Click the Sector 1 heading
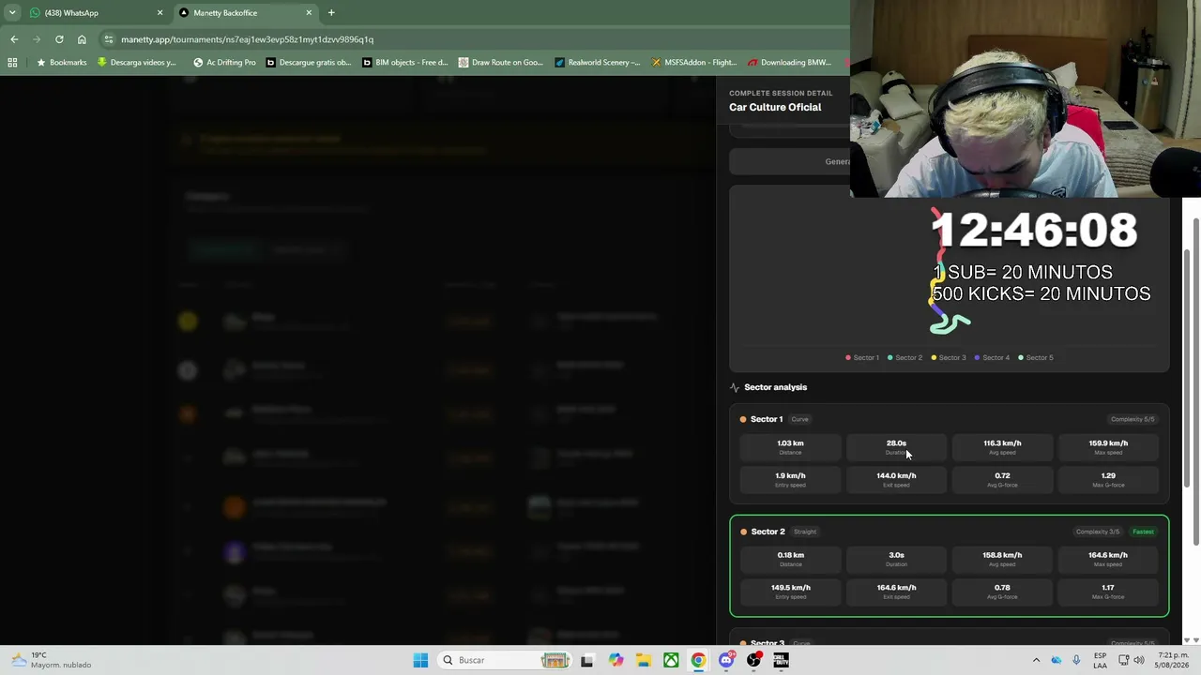 coord(767,419)
